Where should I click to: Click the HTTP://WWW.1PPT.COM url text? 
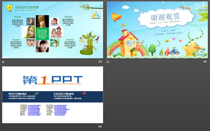(x=66, y=84)
